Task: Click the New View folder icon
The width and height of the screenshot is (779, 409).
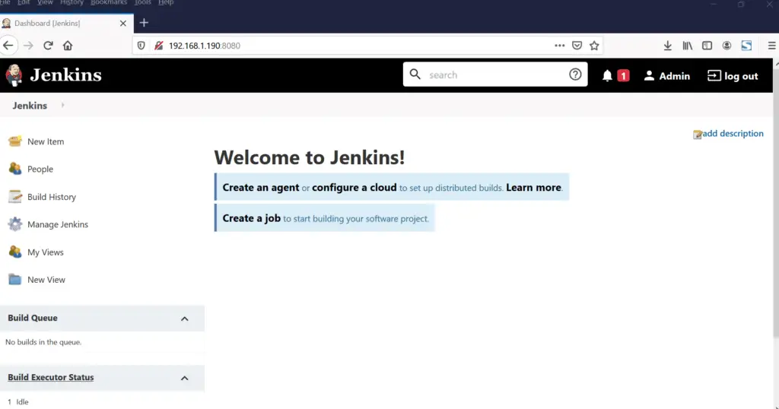Action: coord(14,280)
